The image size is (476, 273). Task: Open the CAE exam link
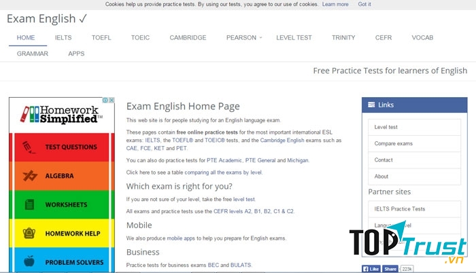coord(131,148)
